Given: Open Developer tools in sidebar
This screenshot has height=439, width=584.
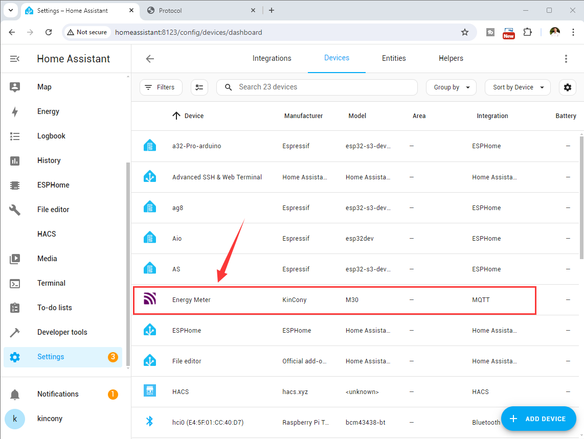Looking at the screenshot, I should [x=62, y=332].
